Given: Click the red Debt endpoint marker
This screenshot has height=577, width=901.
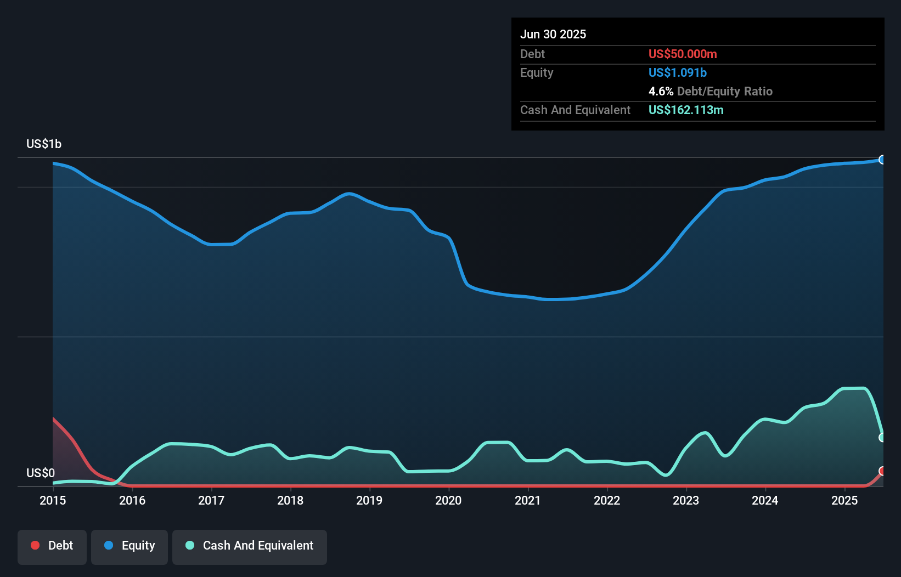Looking at the screenshot, I should 882,471.
